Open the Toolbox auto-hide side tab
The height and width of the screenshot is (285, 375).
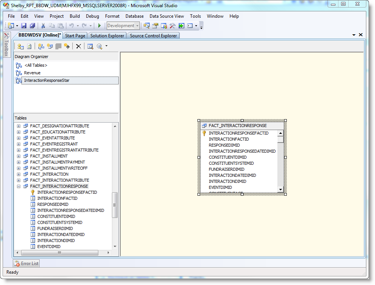pos(7,45)
